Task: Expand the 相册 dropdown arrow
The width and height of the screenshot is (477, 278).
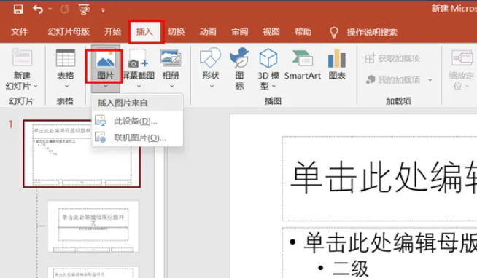Action: [x=171, y=87]
